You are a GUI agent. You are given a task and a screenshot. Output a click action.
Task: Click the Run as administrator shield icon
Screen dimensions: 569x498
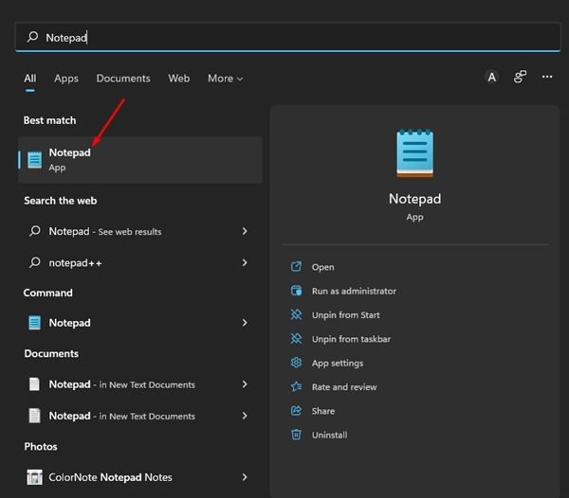[x=296, y=291]
